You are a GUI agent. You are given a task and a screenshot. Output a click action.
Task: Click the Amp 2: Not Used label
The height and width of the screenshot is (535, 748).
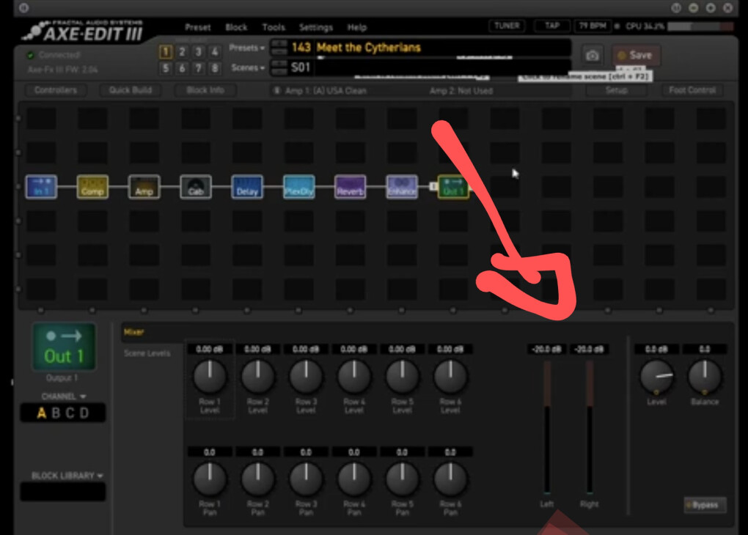pyautogui.click(x=461, y=91)
